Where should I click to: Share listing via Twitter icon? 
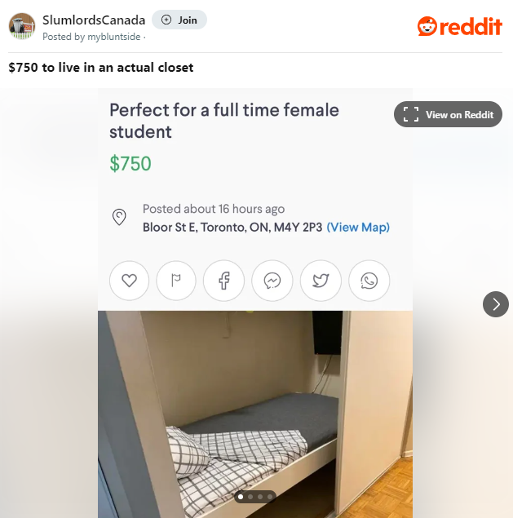[321, 281]
